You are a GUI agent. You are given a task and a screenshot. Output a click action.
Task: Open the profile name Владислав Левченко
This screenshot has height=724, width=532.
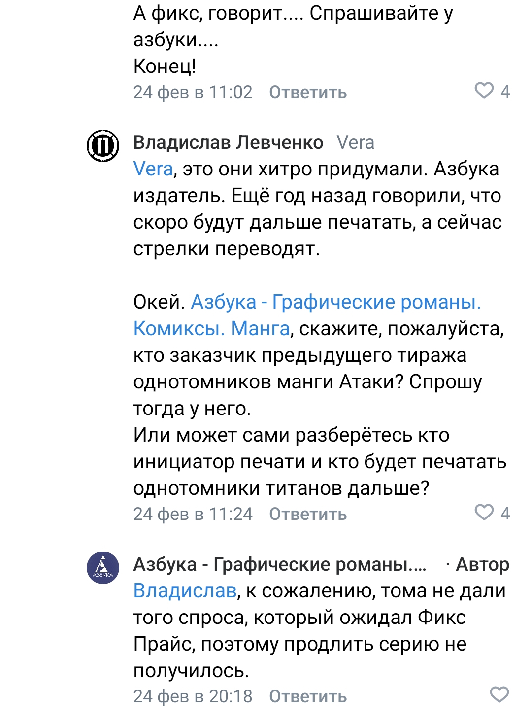tap(228, 142)
